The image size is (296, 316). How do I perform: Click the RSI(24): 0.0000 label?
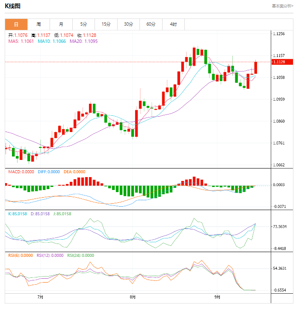click(x=81, y=256)
